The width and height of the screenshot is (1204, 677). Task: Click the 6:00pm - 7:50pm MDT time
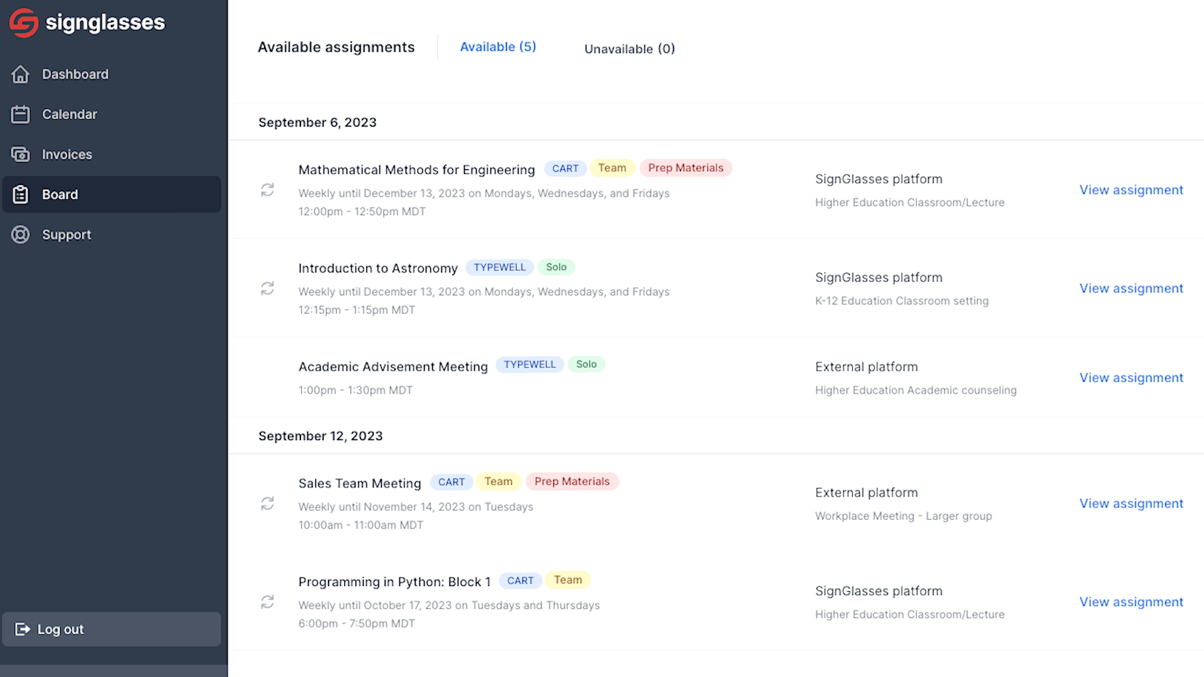pos(357,623)
